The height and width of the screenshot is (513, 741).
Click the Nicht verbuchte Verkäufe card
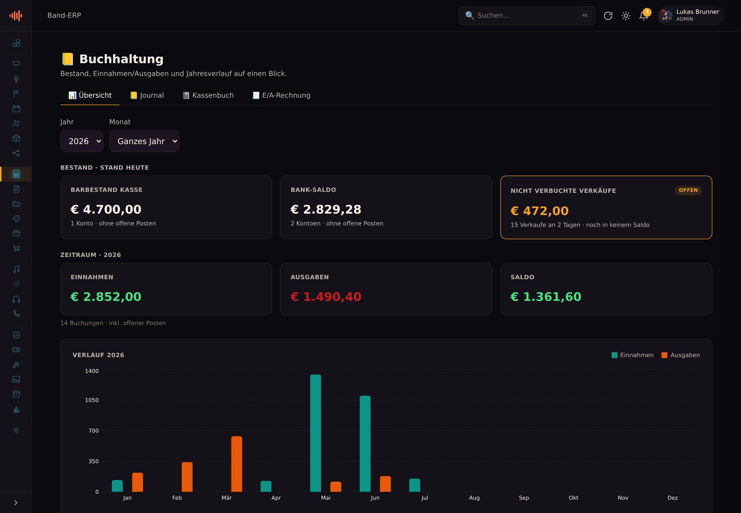[x=606, y=207]
